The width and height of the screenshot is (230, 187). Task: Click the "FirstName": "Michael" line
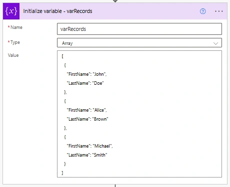(x=89, y=146)
